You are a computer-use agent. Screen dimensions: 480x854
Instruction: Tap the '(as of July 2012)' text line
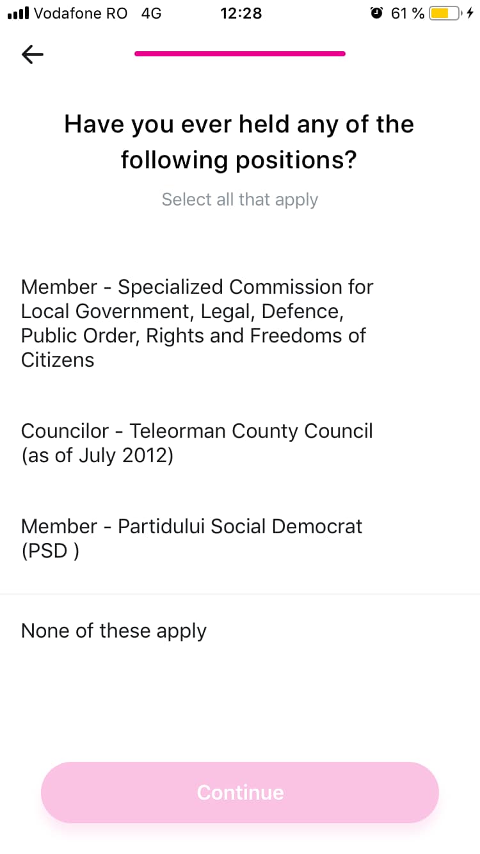point(97,456)
